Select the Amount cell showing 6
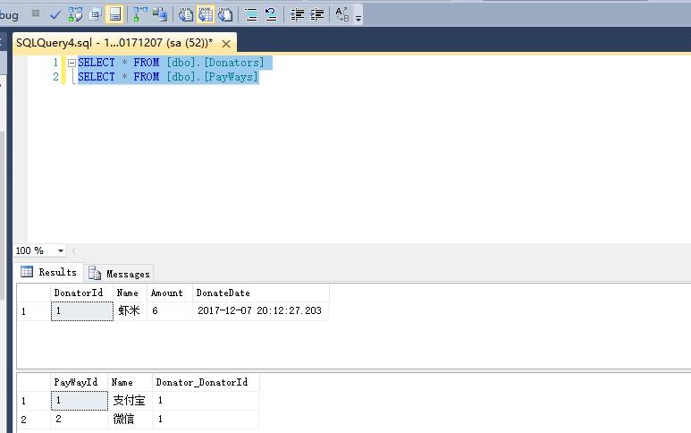Image resolution: width=691 pixels, height=433 pixels. (x=170, y=310)
